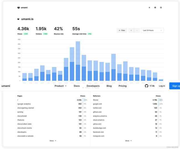
Task: Select the instagram.com referrer row
Action: (x=128, y=136)
